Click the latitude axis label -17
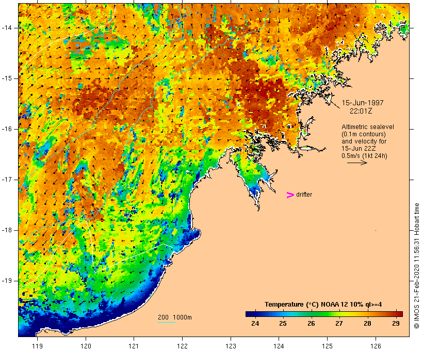 pos(7,180)
